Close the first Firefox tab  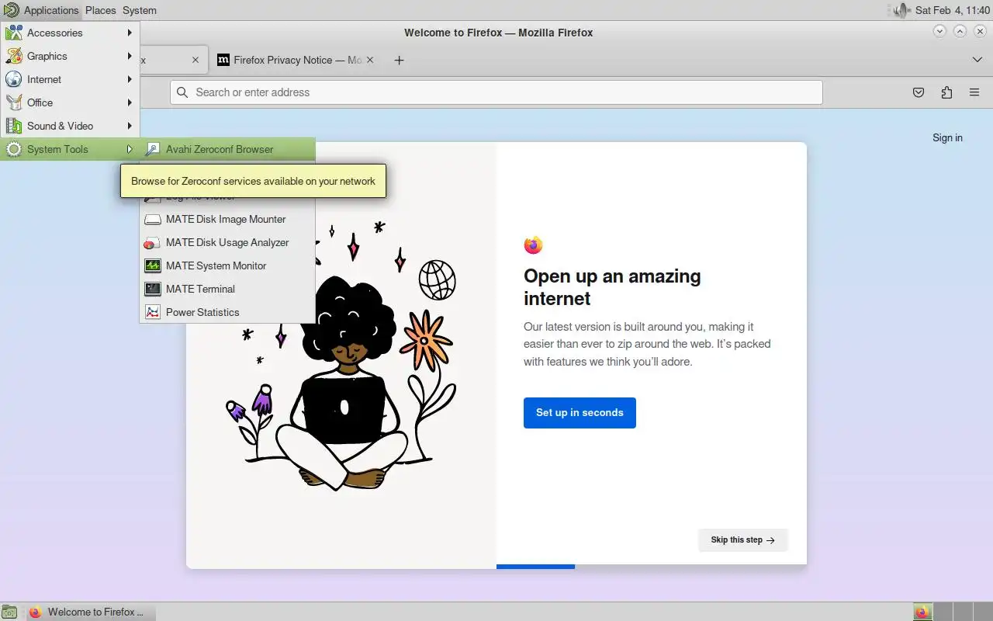[195, 60]
